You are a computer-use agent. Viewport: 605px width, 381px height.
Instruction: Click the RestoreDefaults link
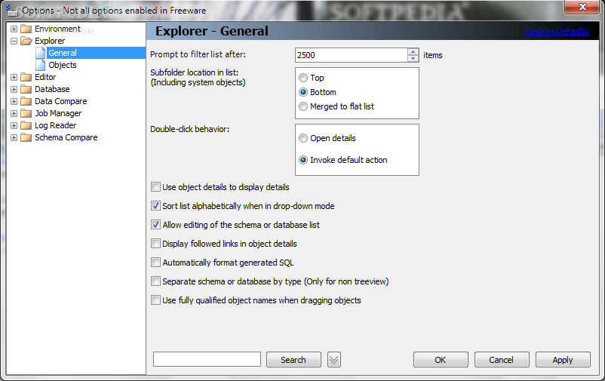click(557, 31)
